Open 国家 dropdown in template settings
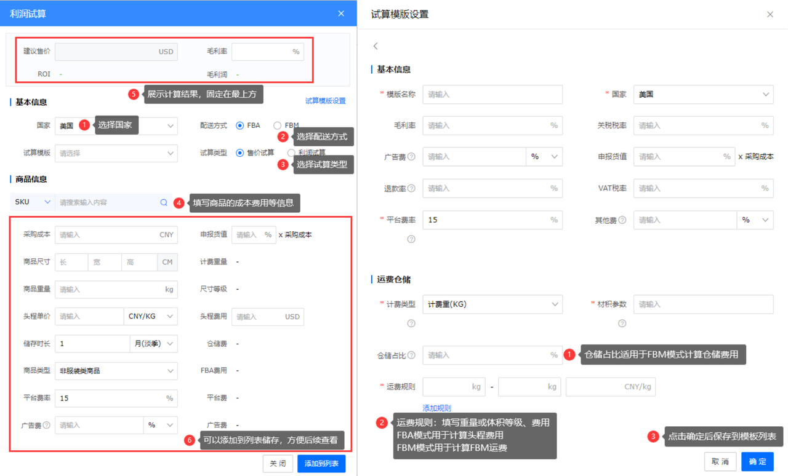This screenshot has width=788, height=476. (x=704, y=95)
